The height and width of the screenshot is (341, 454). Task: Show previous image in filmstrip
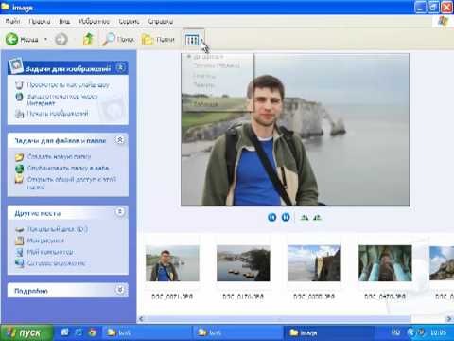[x=271, y=217]
